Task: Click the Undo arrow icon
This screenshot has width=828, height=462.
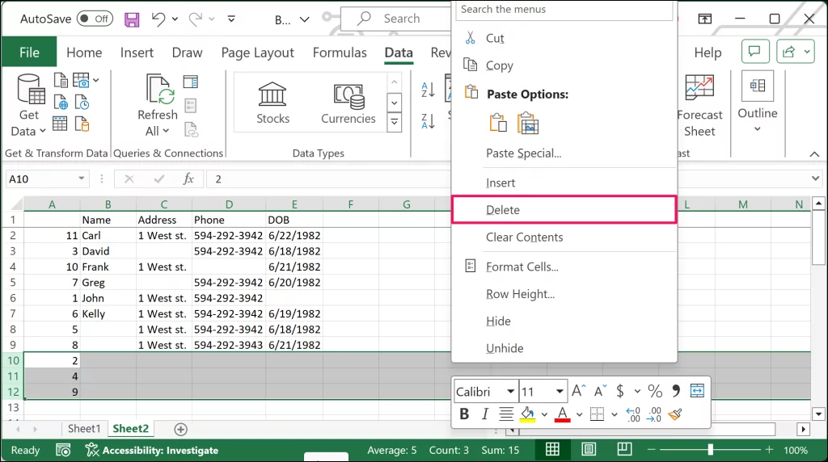Action: point(158,19)
